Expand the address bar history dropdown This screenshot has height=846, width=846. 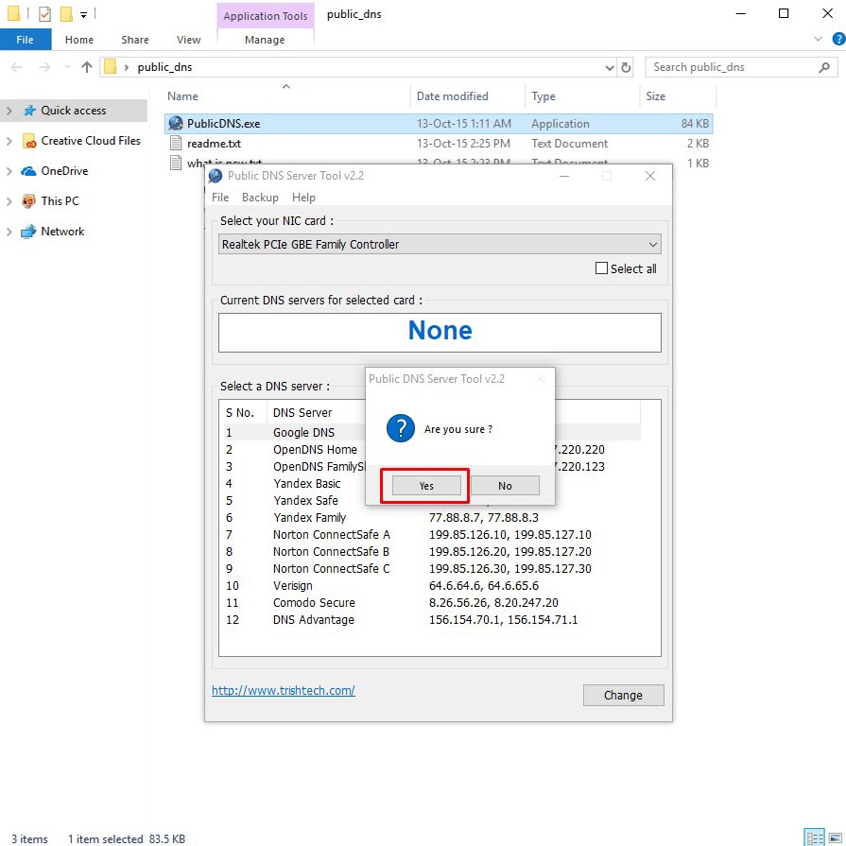610,67
